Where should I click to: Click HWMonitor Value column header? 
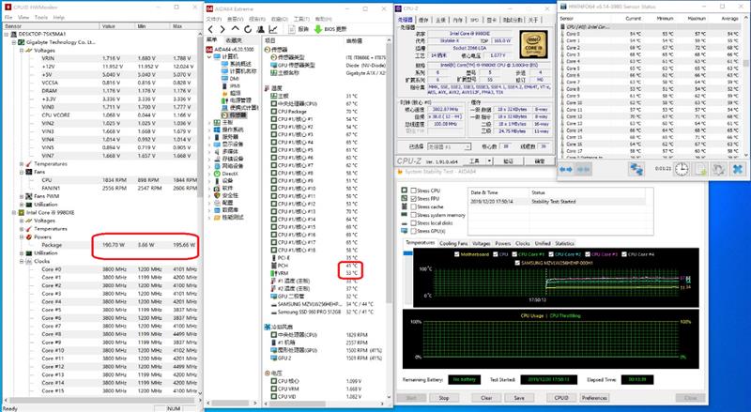coord(118,26)
